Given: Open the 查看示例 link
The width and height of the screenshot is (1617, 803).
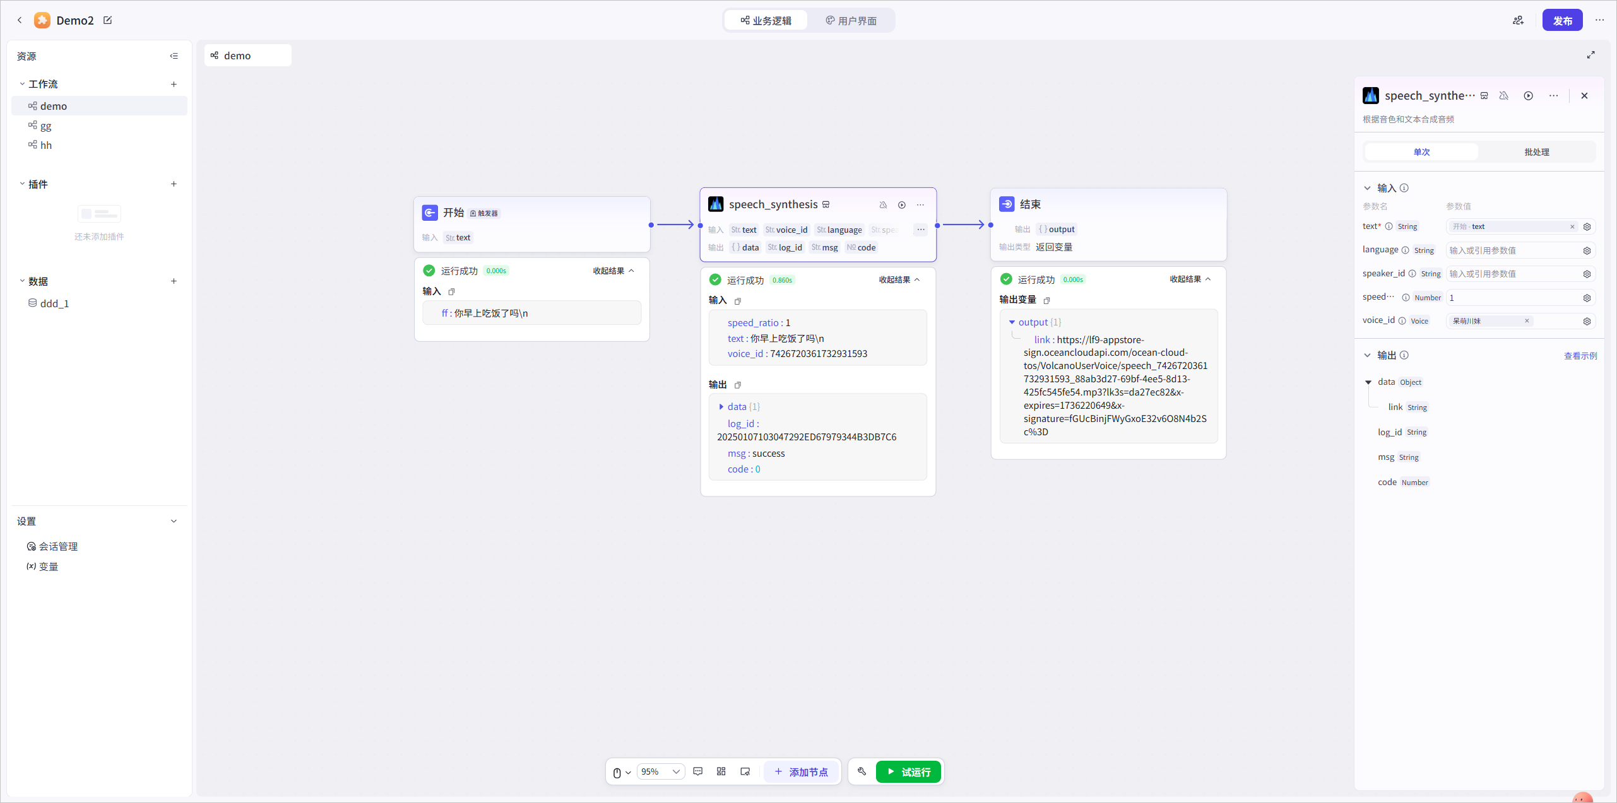Looking at the screenshot, I should 1580,356.
